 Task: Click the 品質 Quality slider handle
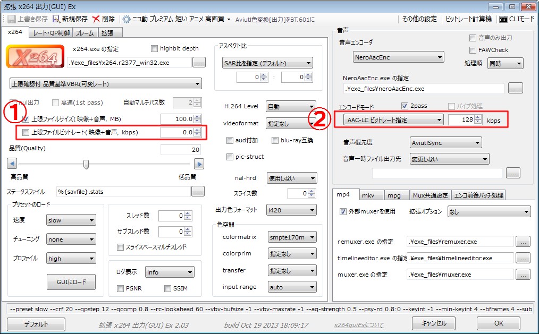click(x=86, y=164)
